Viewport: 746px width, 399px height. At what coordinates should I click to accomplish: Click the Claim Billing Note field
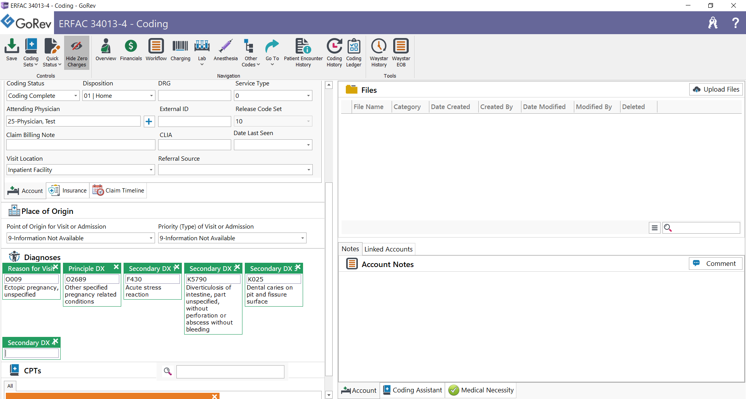(x=80, y=145)
